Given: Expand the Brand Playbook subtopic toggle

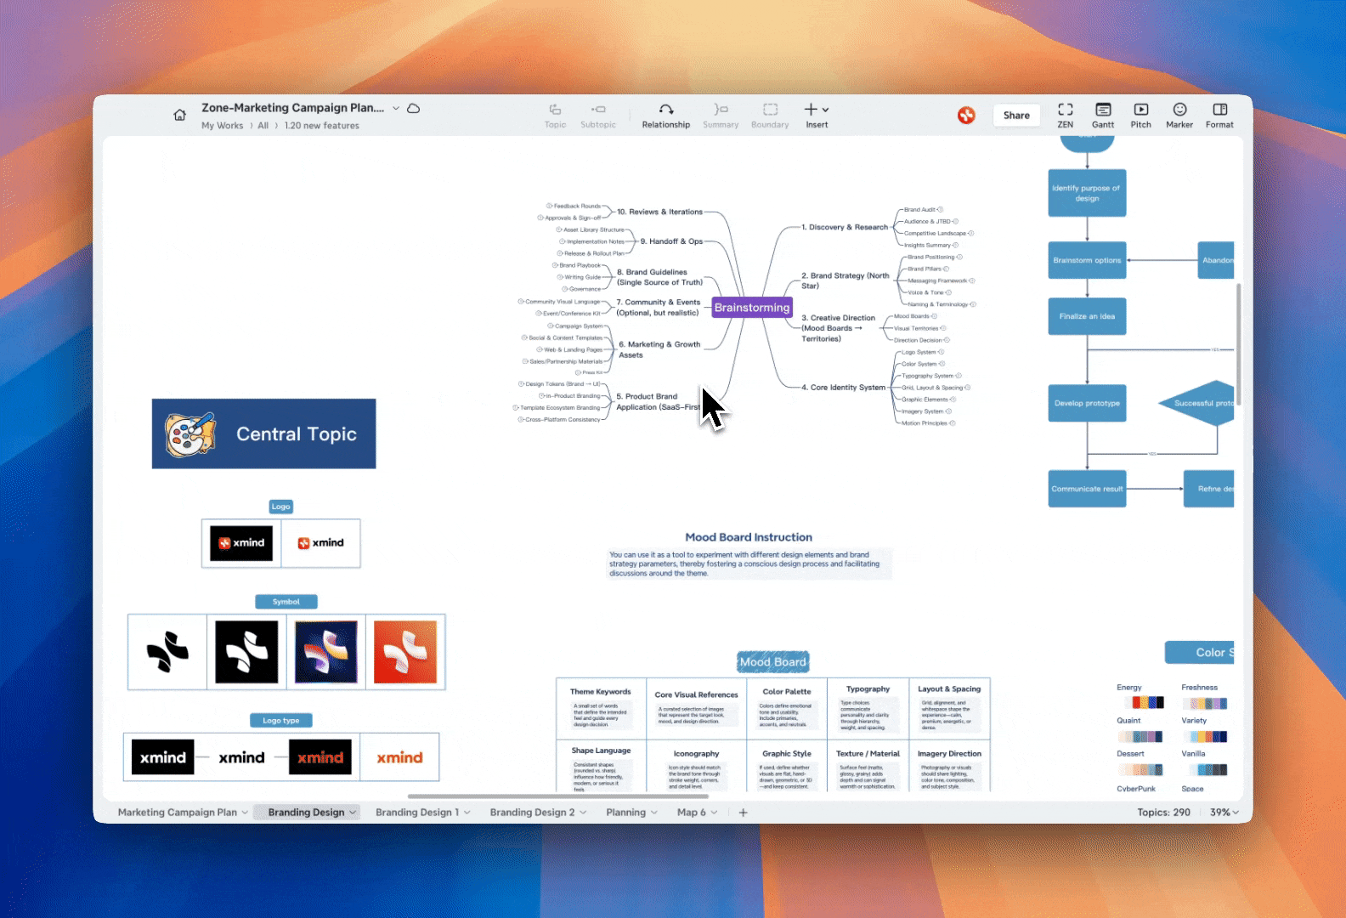Looking at the screenshot, I should pyautogui.click(x=555, y=265).
